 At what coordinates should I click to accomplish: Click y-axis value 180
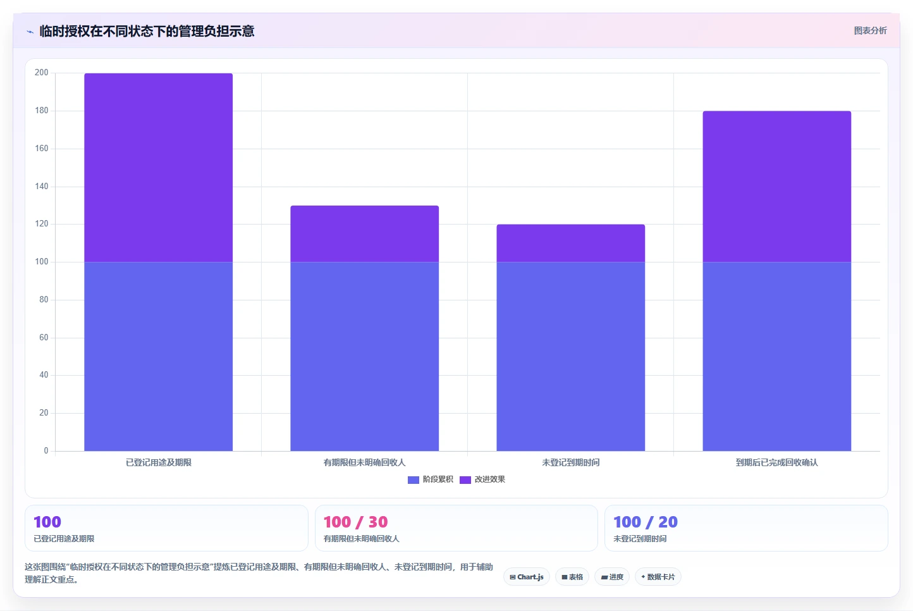point(42,111)
